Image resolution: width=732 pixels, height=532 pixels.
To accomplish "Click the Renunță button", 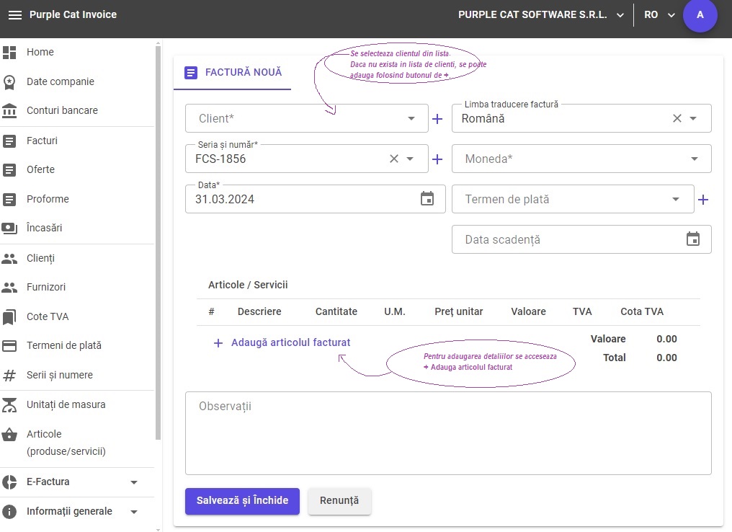I will (x=339, y=501).
